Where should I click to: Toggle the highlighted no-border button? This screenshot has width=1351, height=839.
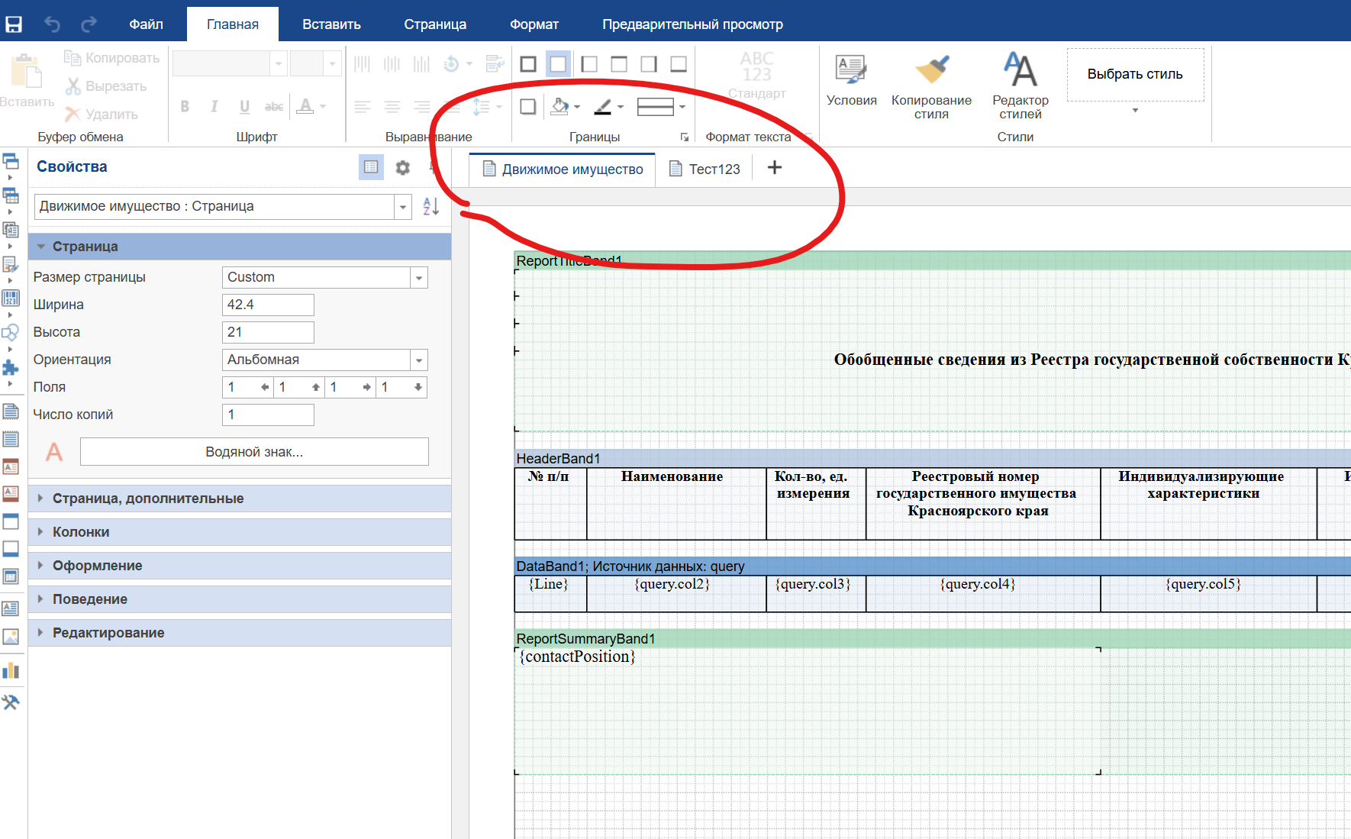(558, 64)
